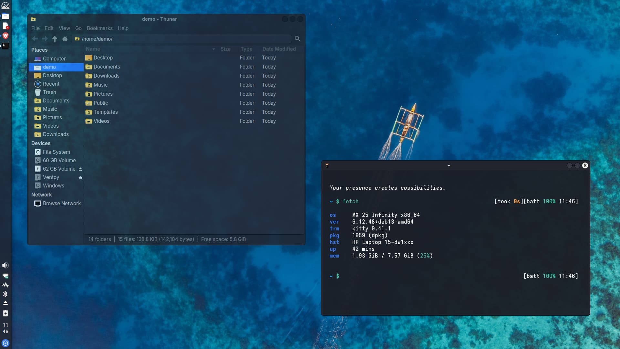
Task: Eject the 62 GB Volume
Action: 80,169
